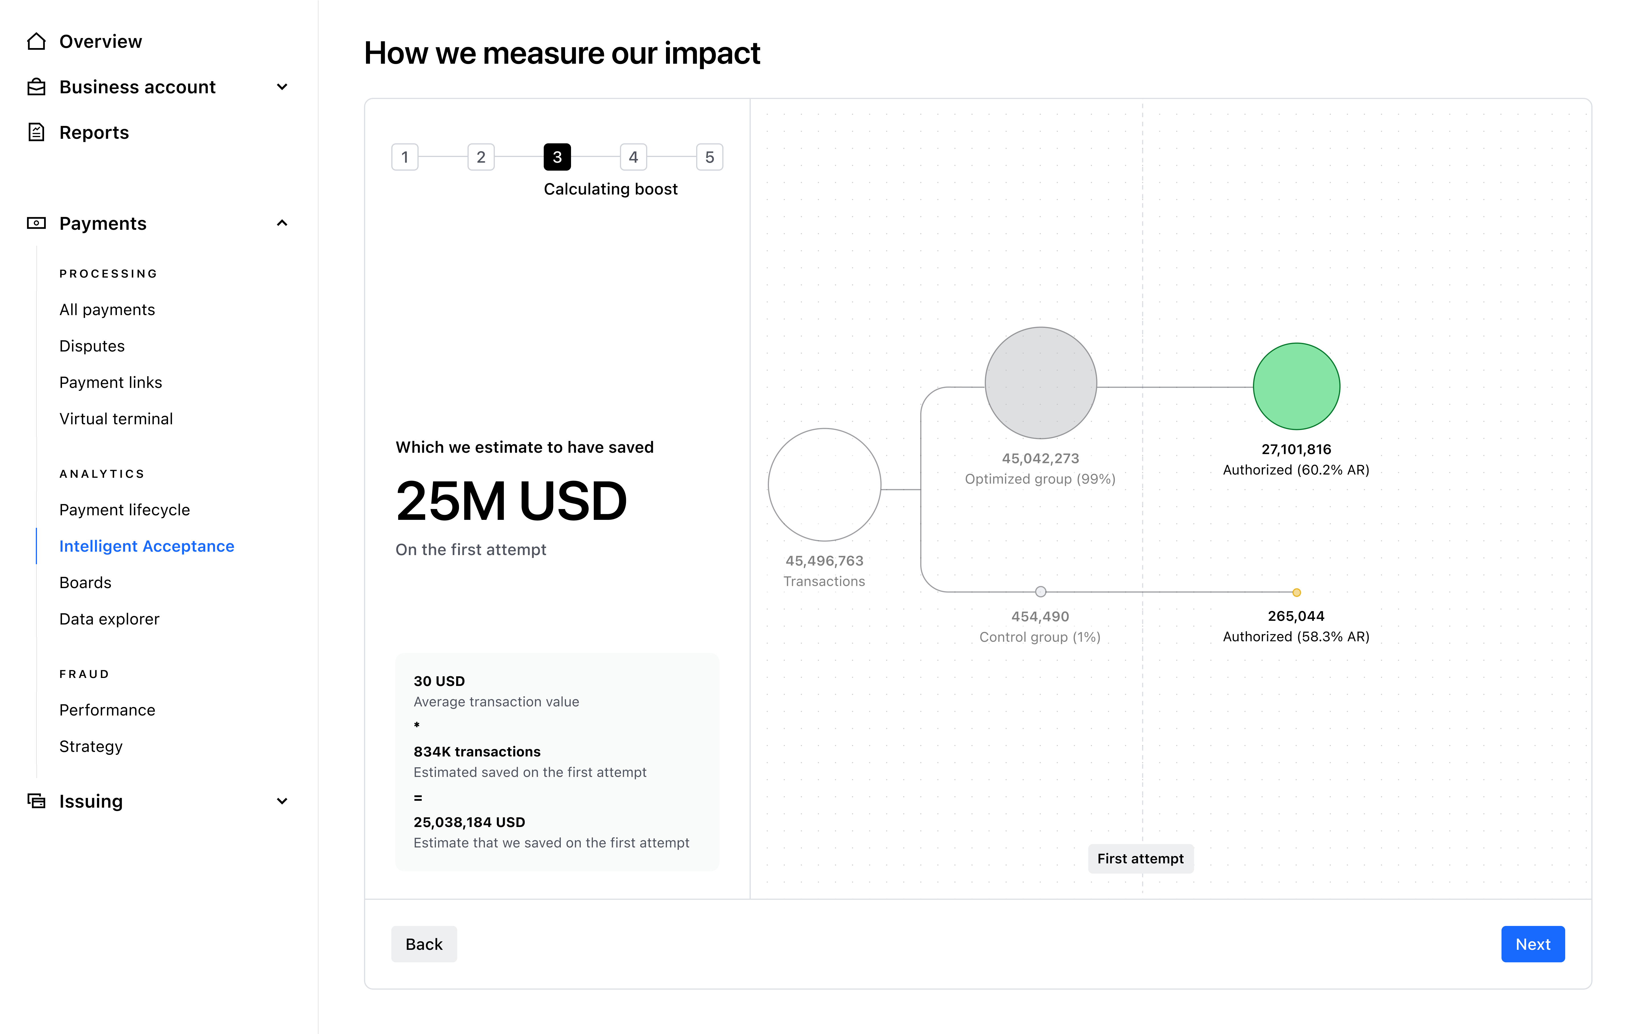Click the 27,101,816 authorized value

click(1296, 449)
